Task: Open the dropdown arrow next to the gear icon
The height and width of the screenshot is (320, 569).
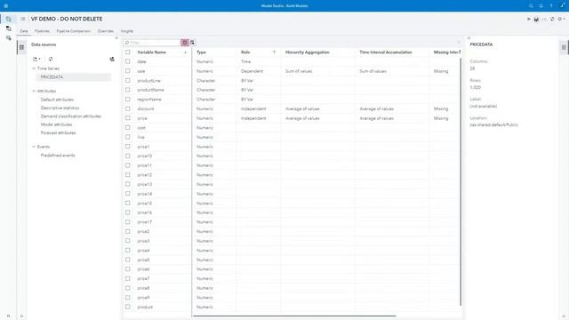Action: point(564,19)
